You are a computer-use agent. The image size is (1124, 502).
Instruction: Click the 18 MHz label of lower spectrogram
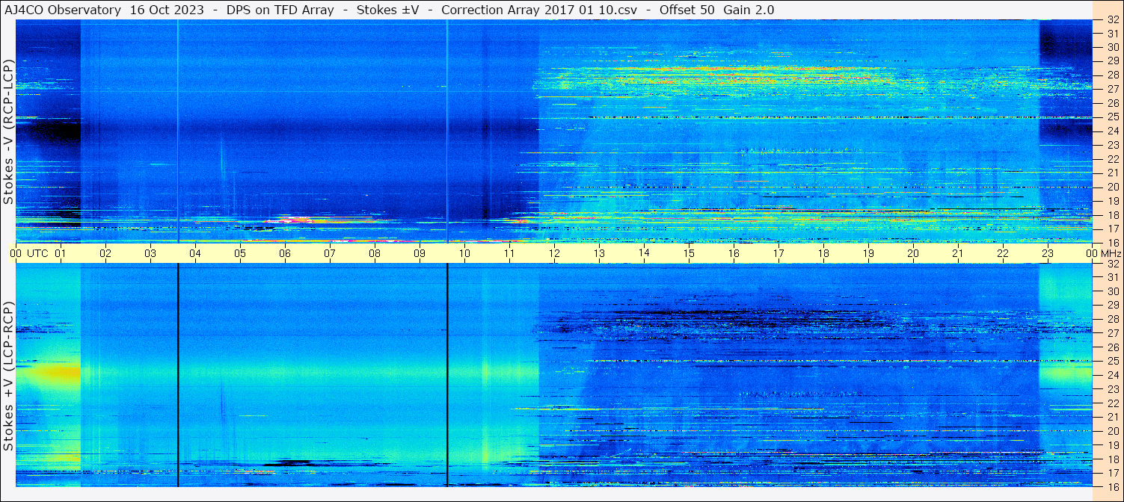click(1113, 459)
